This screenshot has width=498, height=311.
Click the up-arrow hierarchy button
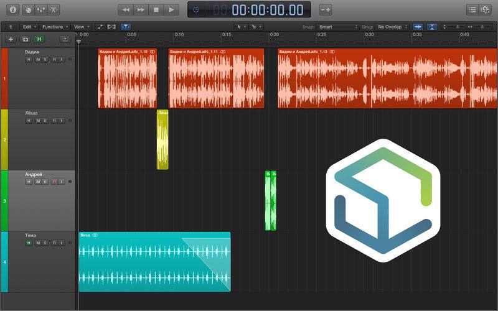pos(11,27)
